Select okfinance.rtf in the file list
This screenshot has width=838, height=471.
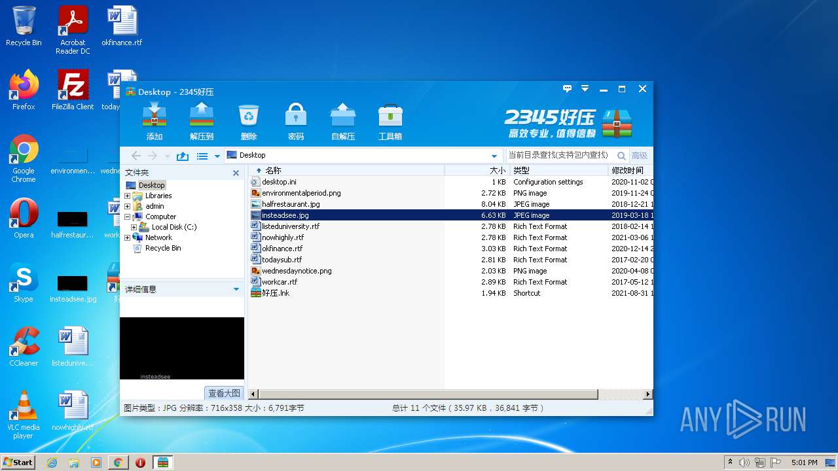tap(452, 249)
